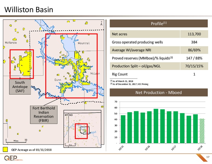Click the 1Q'17 axis label
Screen dimensions: 212x164
tap(173, 148)
